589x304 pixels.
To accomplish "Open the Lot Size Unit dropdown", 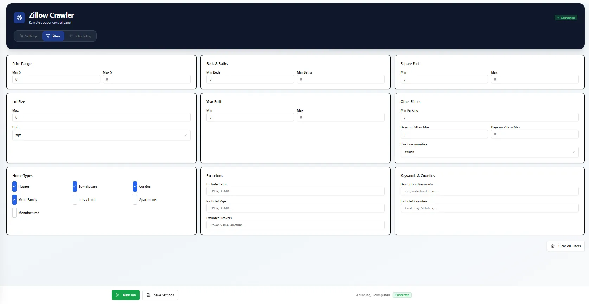I will click(x=101, y=135).
